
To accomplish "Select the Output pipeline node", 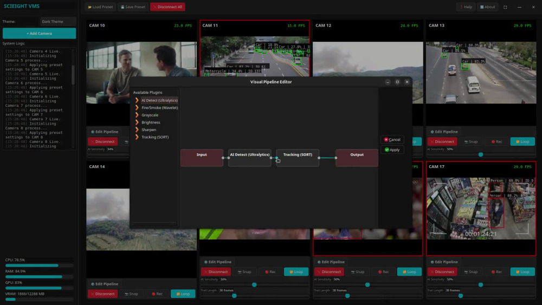I will pos(357,158).
